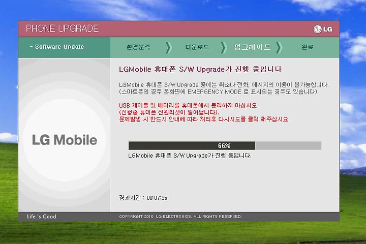The width and height of the screenshot is (366, 244).
Task: Click the 진행중 휴대폰 전원리셋 warning line
Action: (169, 112)
